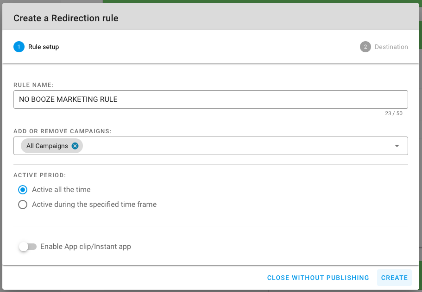Expand the campaigns selector via its empty area
Viewport: 422px width, 292px height.
(x=237, y=146)
